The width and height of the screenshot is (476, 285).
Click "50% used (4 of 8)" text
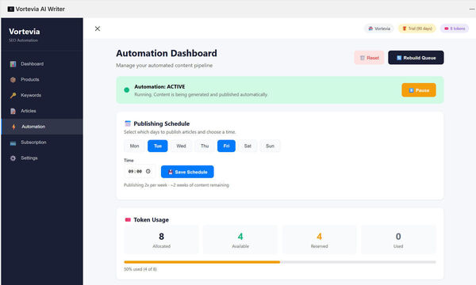(x=140, y=269)
